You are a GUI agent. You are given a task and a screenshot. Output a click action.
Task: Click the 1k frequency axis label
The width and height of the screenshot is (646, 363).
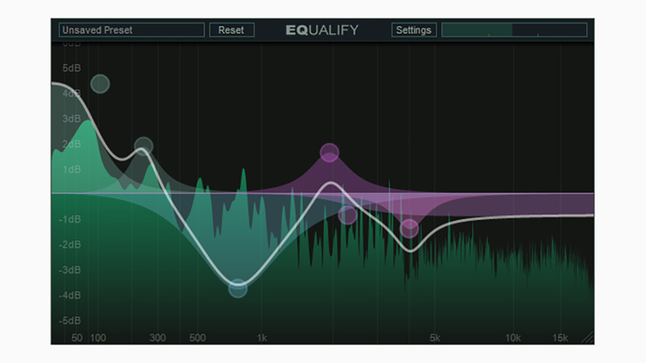pos(262,338)
